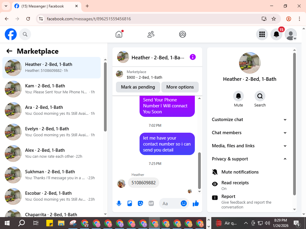The image size is (306, 229).
Task: Click the conversation list scrollbar
Action: 105,97
